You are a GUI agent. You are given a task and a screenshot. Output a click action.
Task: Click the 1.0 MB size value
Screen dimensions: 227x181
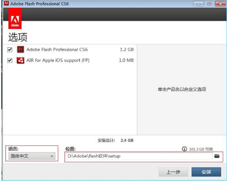pos(126,60)
